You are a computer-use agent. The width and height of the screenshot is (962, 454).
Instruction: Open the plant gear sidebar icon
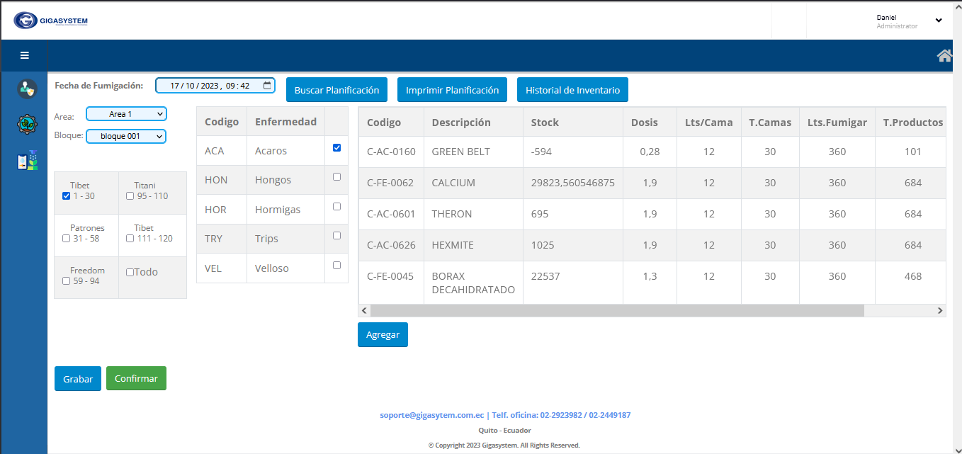click(x=27, y=125)
